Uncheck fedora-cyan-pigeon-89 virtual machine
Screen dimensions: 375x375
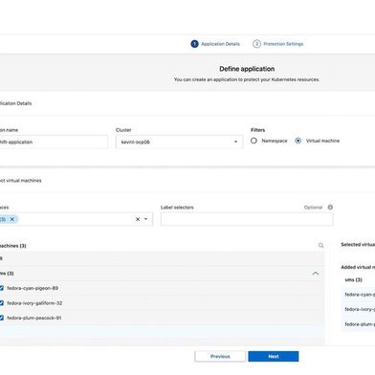[x=1, y=288]
